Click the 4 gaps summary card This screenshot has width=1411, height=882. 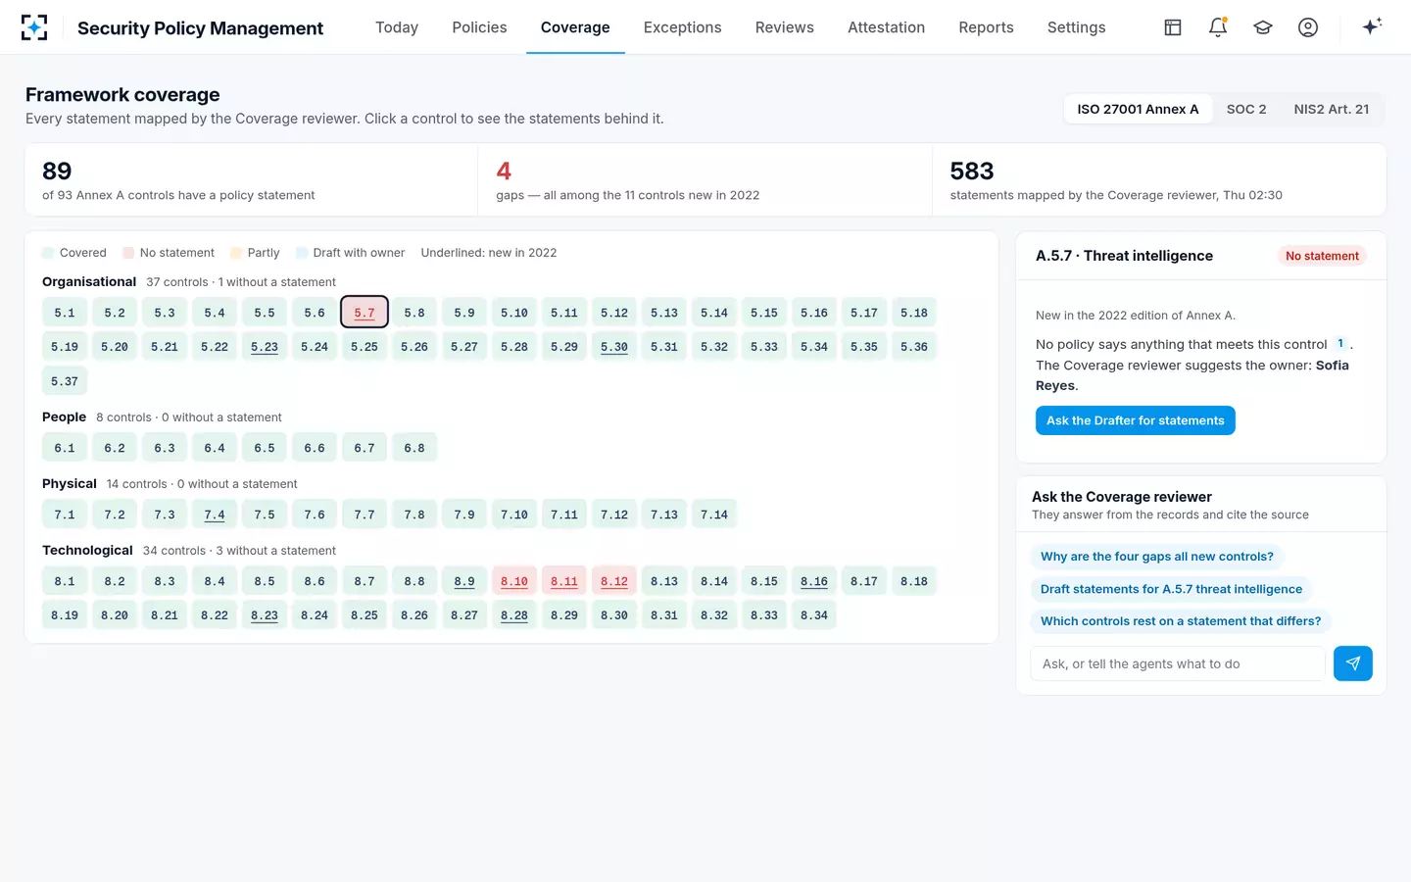pyautogui.click(x=705, y=180)
